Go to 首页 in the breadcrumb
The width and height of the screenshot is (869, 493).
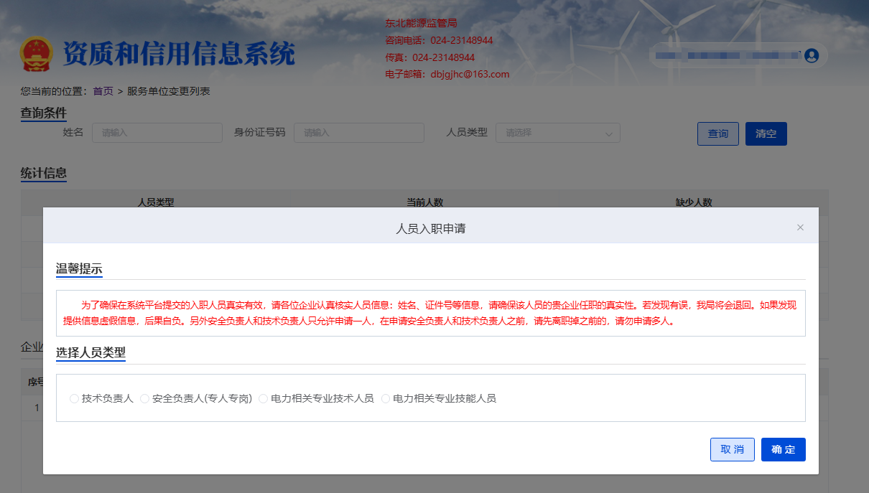103,91
